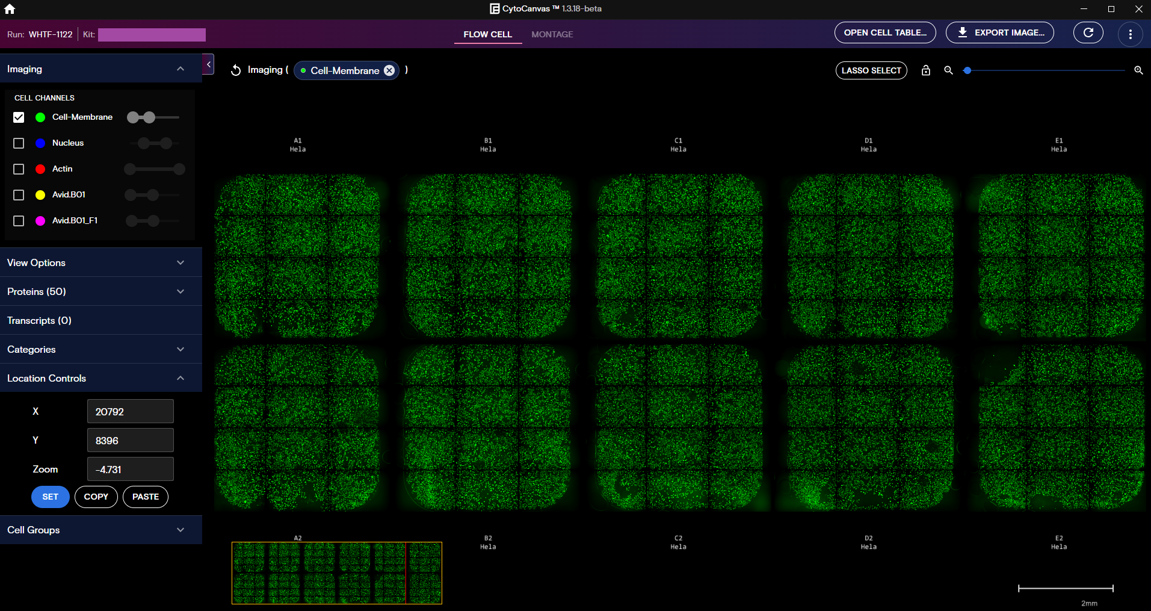Click the refresh icon near Export Image
This screenshot has height=611, width=1151.
click(1088, 33)
